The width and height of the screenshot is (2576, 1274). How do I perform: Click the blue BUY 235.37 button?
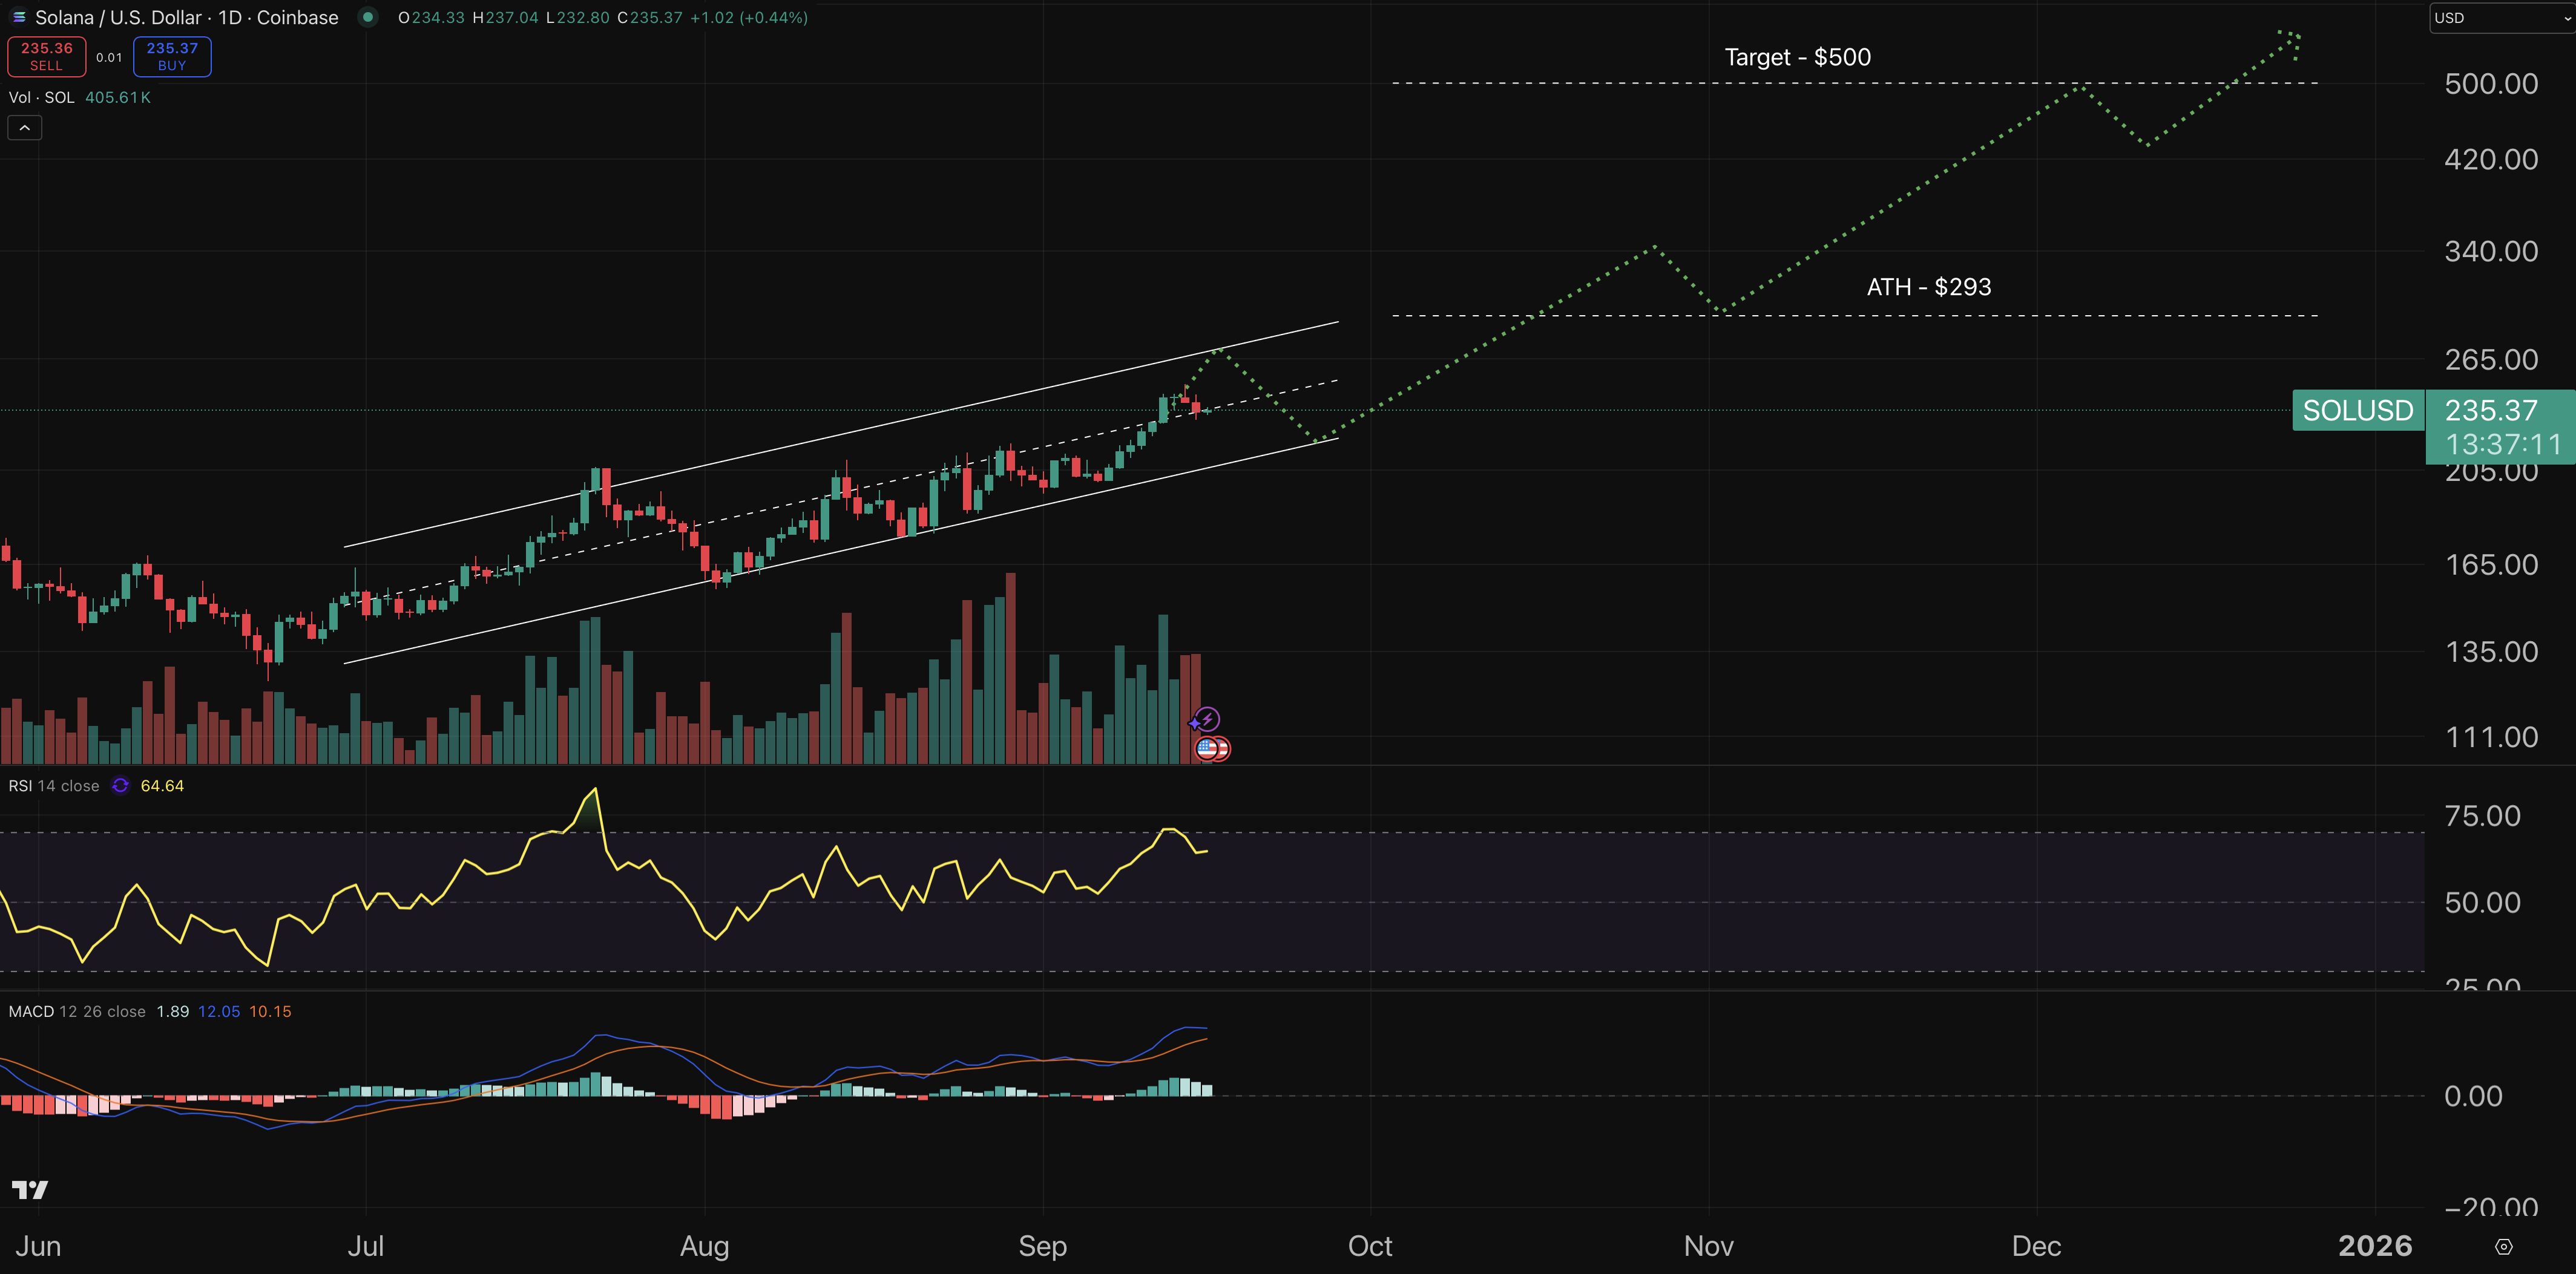171,56
